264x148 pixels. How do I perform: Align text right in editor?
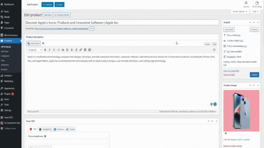pos(76,50)
